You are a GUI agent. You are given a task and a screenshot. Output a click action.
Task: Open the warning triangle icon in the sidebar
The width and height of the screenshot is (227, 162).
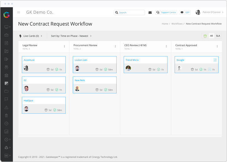point(6,107)
